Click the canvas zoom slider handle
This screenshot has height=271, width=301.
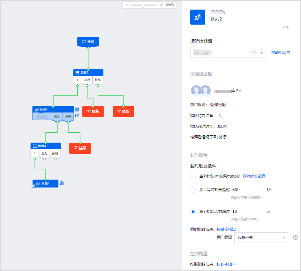[143, 5]
